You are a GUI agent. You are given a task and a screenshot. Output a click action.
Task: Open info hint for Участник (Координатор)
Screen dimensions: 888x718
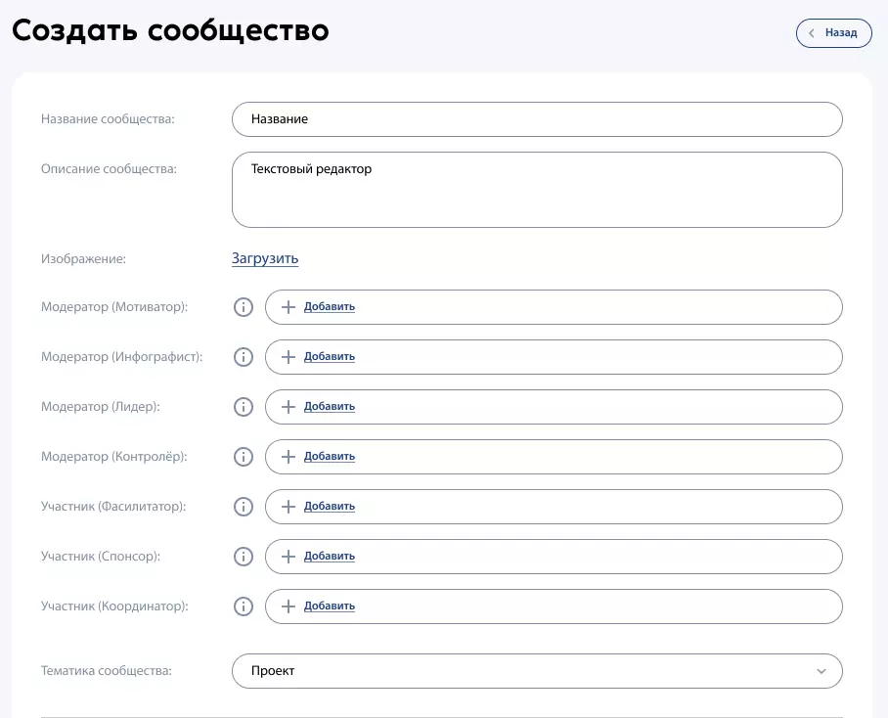point(244,606)
